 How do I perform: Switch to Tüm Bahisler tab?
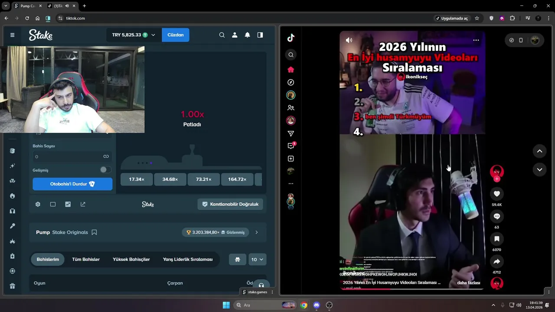pyautogui.click(x=86, y=260)
